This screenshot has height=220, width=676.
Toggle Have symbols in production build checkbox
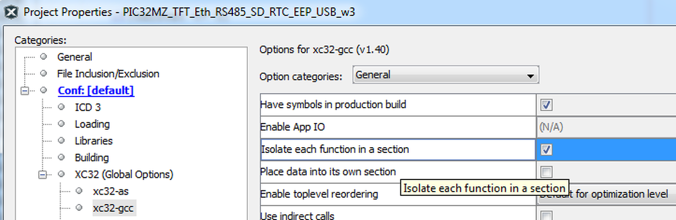coord(547,104)
